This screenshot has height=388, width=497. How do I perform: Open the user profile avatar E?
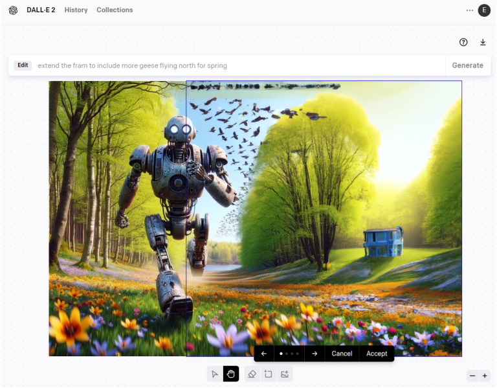click(484, 10)
